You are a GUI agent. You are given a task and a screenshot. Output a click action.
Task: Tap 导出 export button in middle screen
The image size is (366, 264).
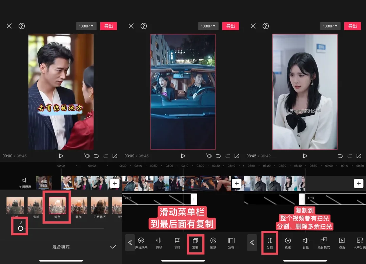point(231,26)
